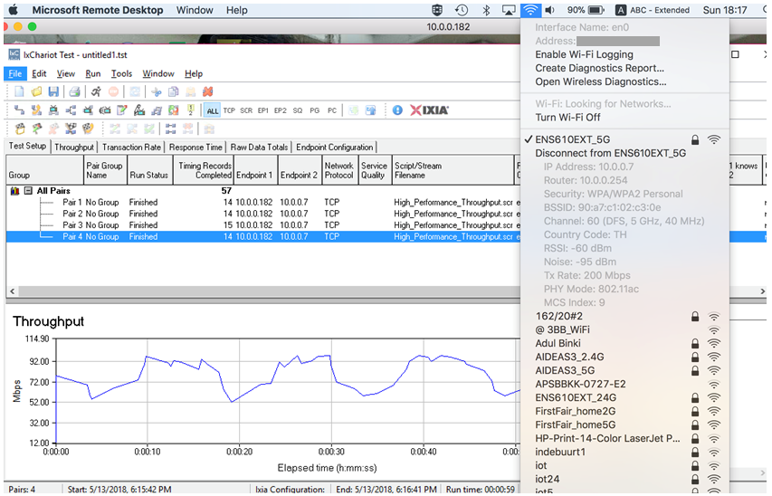Choose Open Wireless Diagnostics
This screenshot has height=496, width=772.
pos(601,81)
